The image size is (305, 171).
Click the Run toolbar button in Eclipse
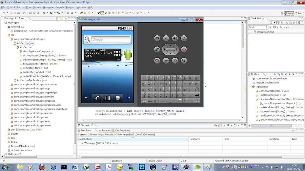tap(51, 13)
